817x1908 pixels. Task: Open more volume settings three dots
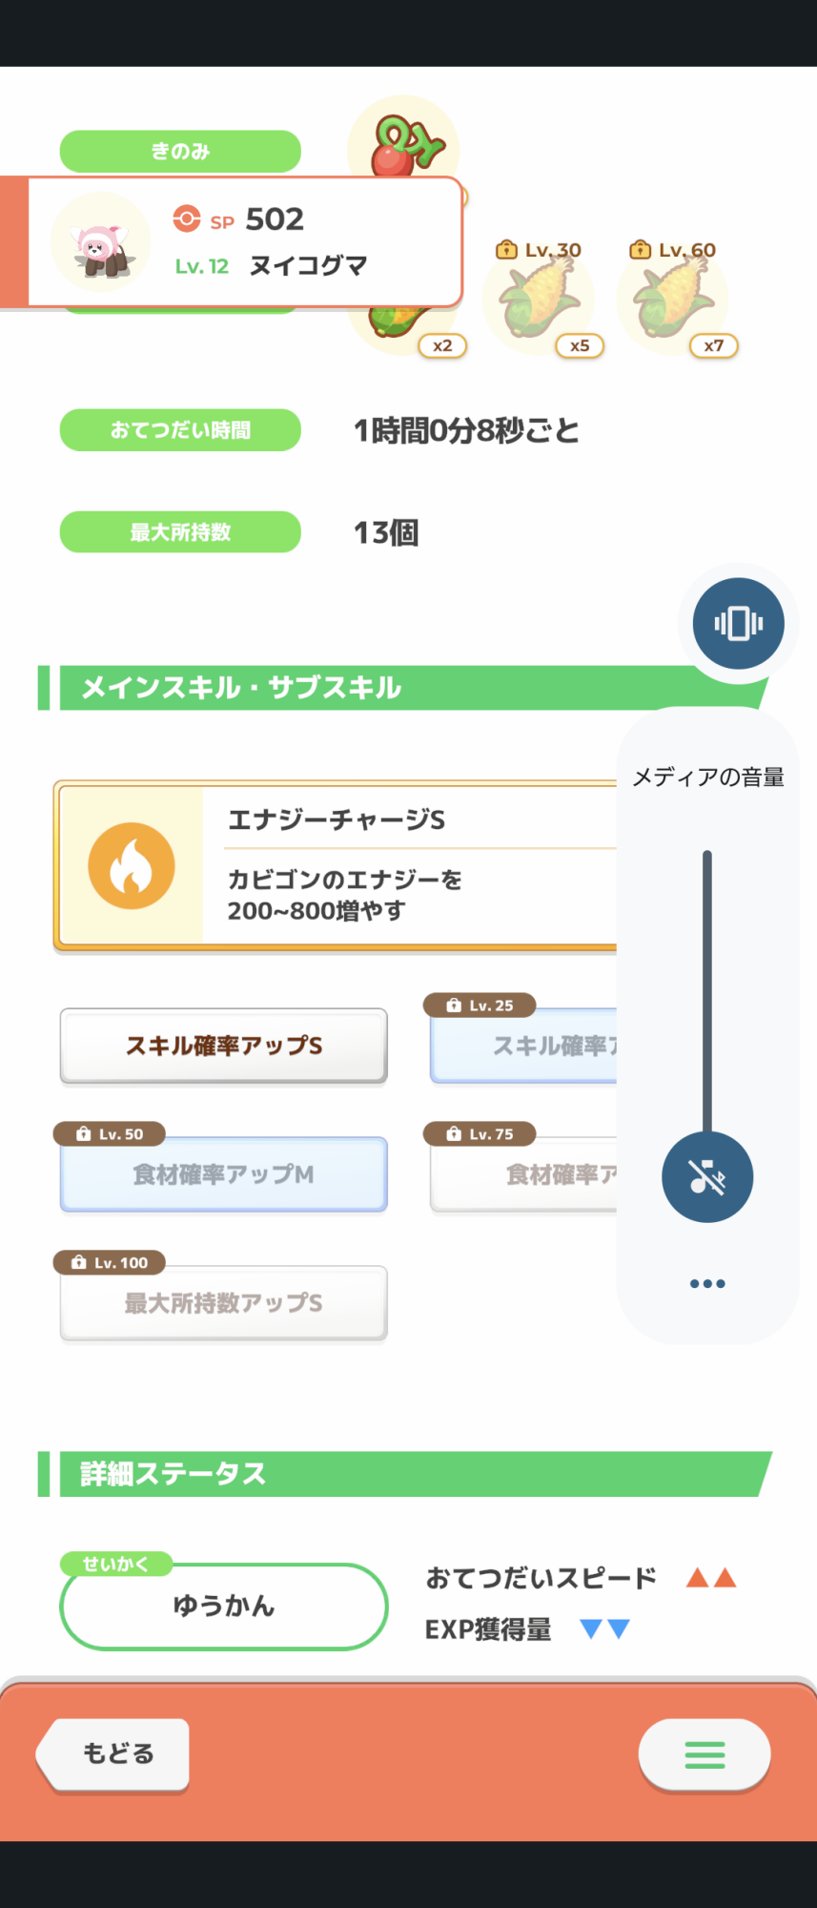pyautogui.click(x=707, y=1283)
